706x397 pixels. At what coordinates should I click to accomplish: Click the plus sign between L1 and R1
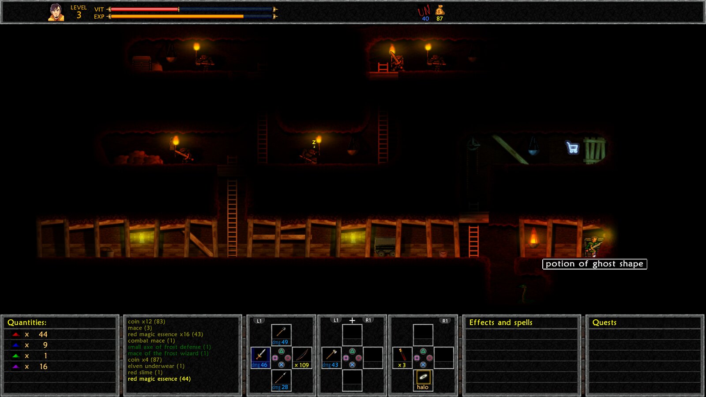coord(352,320)
